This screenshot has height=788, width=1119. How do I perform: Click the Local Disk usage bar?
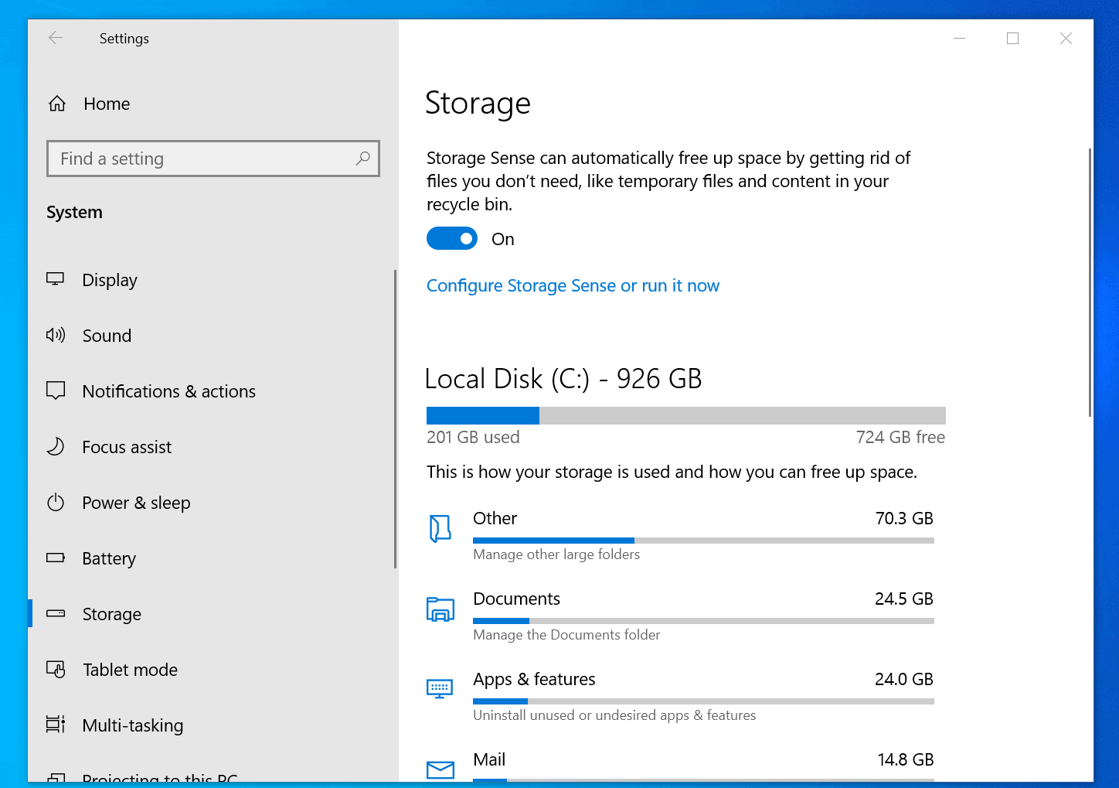point(685,415)
